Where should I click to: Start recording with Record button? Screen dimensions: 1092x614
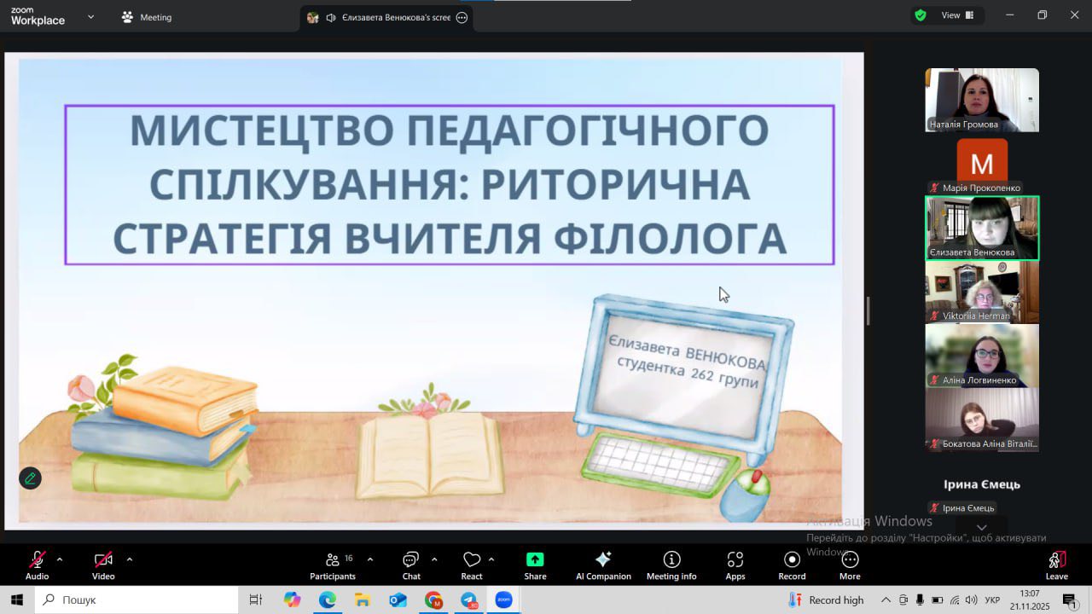point(792,565)
